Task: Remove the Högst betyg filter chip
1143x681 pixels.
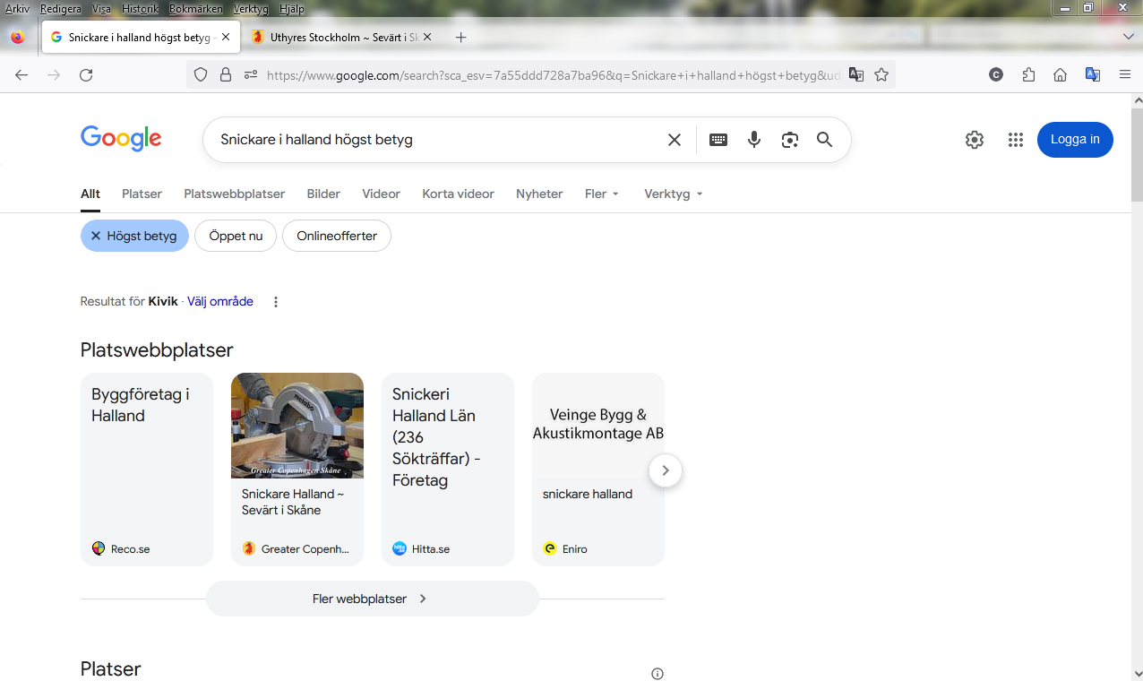Action: point(96,236)
